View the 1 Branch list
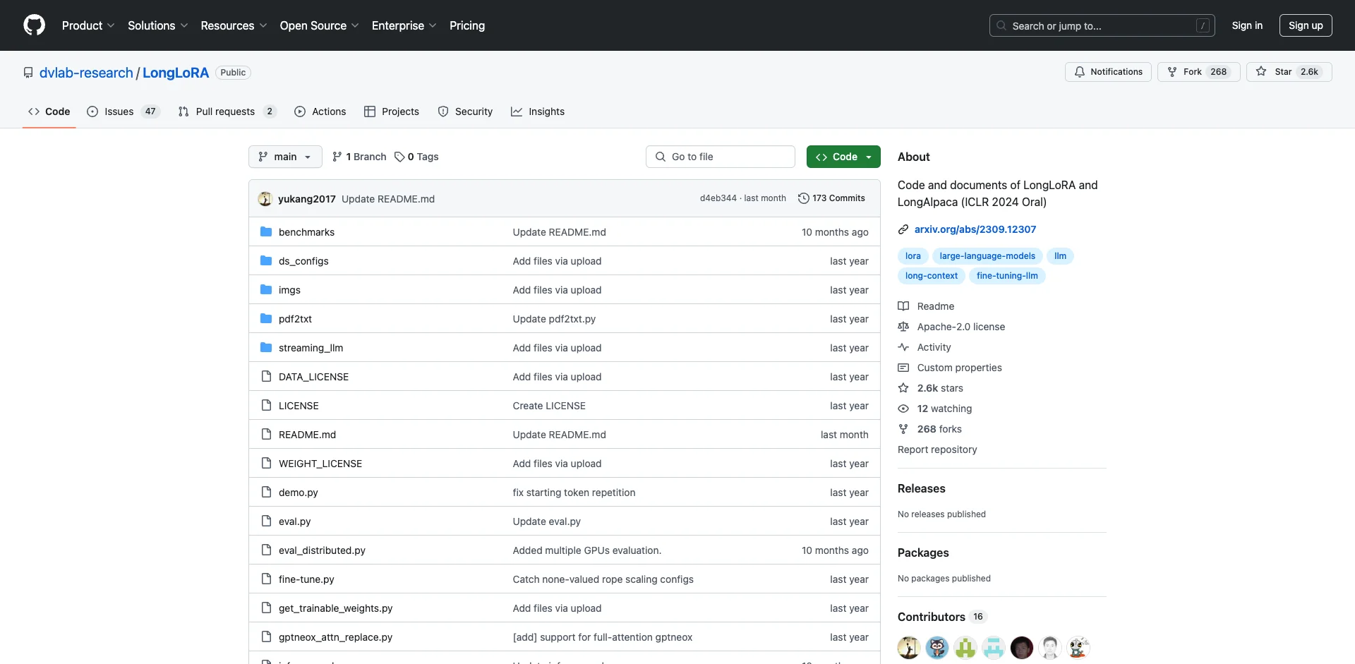Screen dimensions: 1355x664 (x=359, y=157)
